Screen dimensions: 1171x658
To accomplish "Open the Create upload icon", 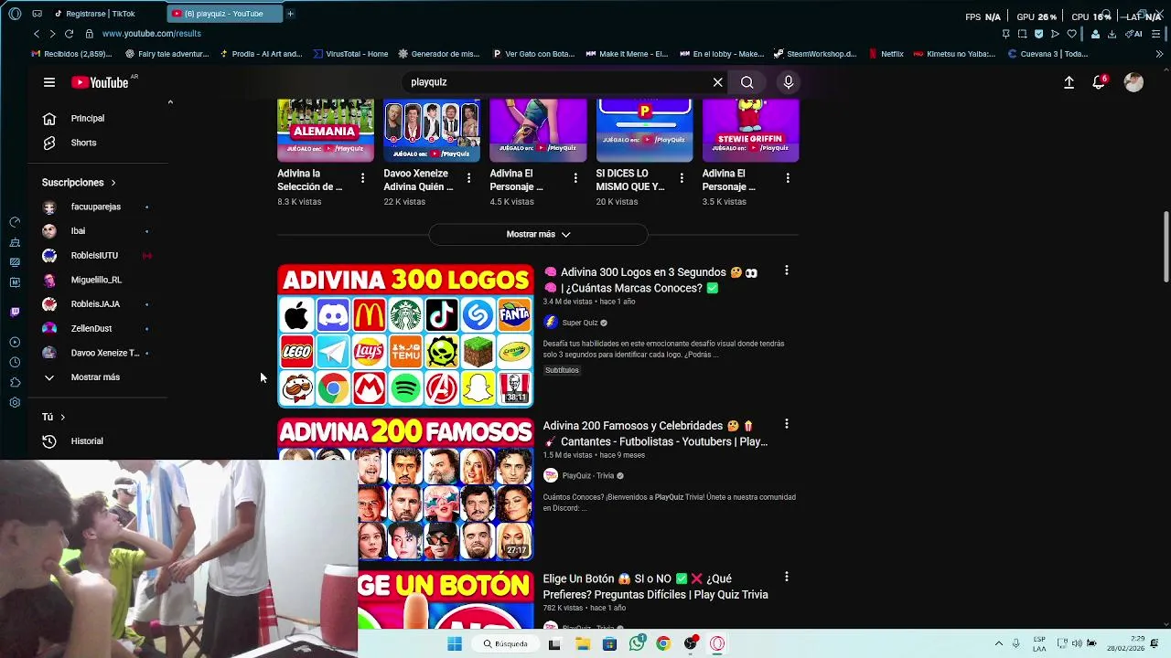I will (x=1069, y=82).
